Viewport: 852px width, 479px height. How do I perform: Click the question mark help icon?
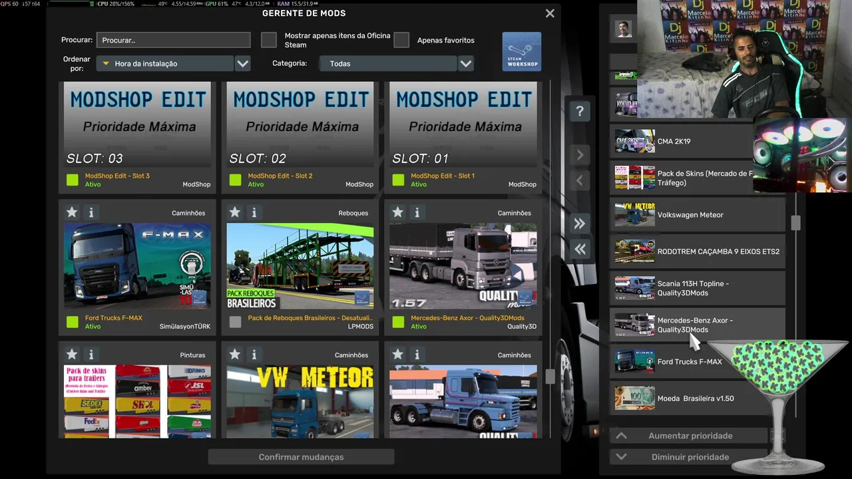[580, 112]
